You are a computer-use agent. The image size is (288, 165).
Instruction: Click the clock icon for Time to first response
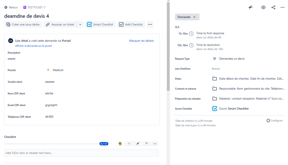tap(191, 34)
